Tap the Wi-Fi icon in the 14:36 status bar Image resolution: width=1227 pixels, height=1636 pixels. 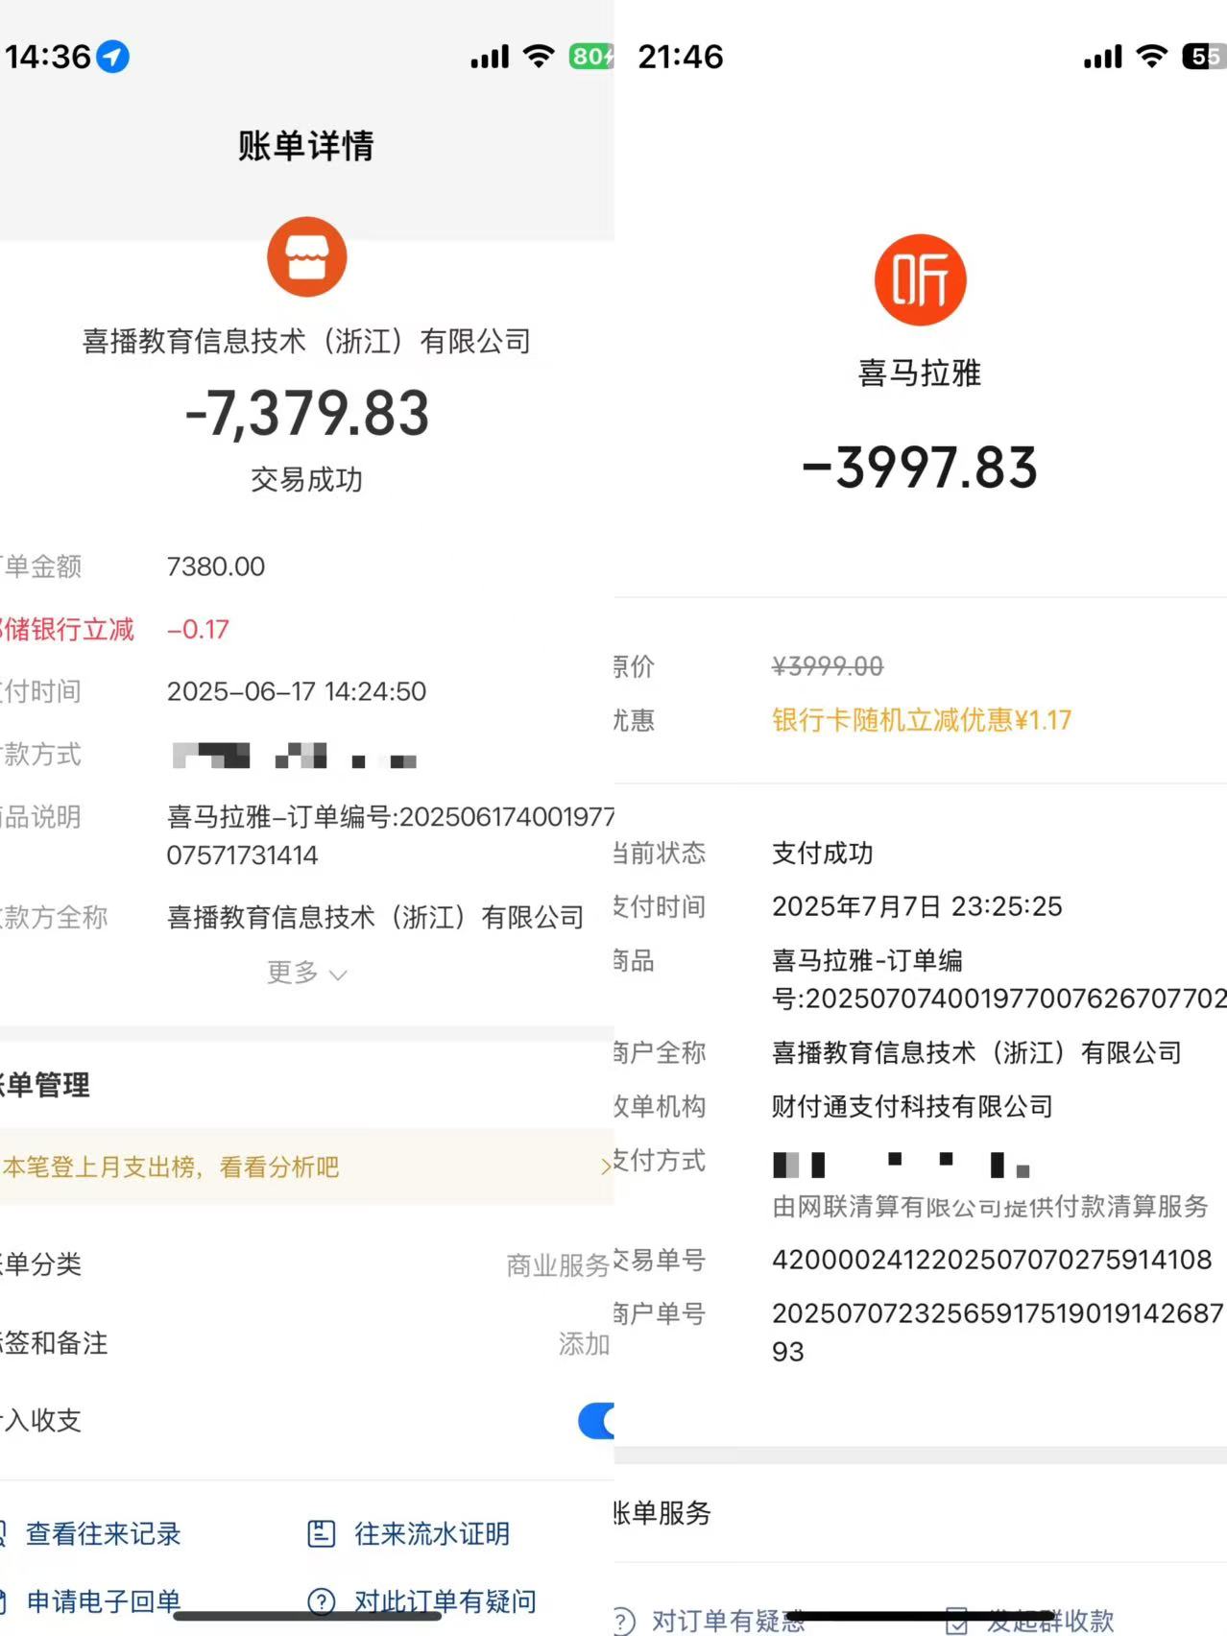pos(540,57)
